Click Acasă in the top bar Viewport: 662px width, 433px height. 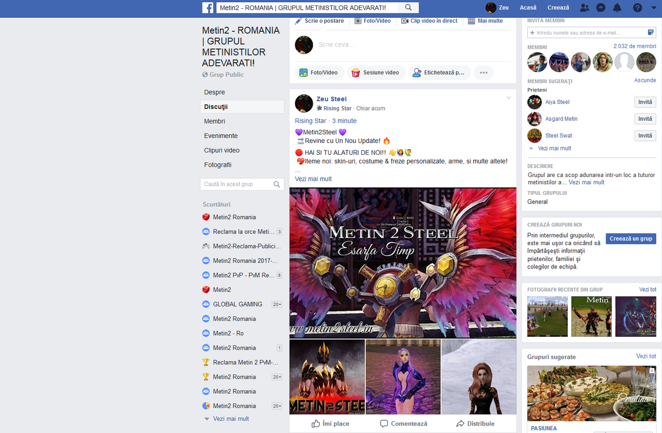(x=528, y=8)
